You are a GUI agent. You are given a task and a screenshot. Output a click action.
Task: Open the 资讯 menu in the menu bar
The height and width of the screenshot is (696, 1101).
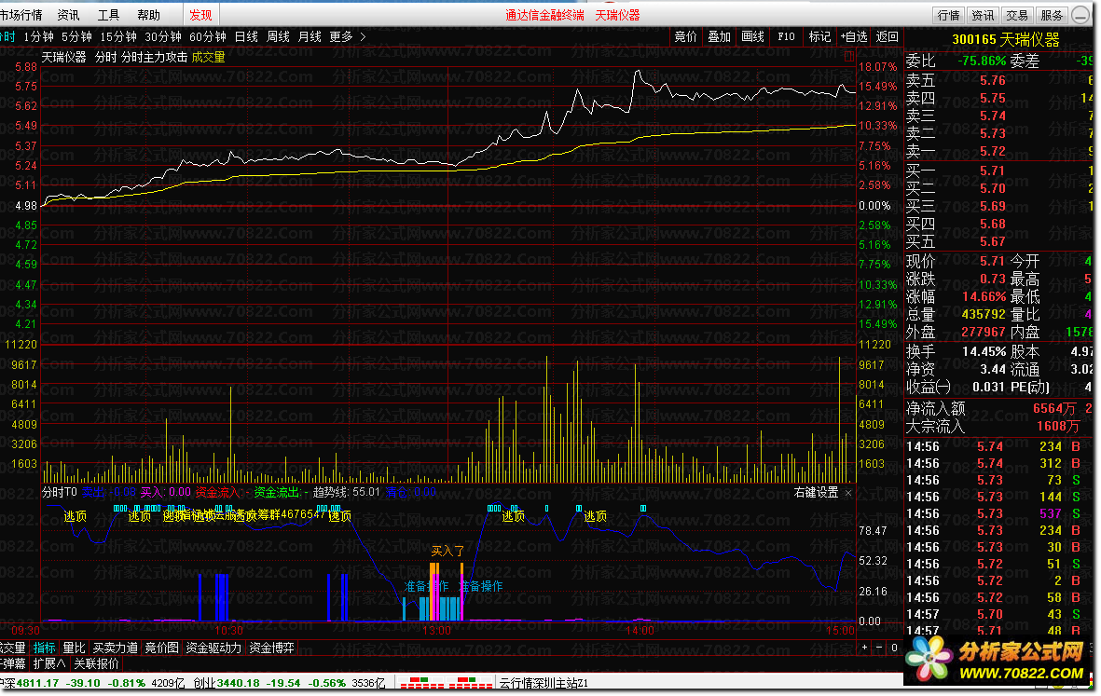(x=68, y=15)
